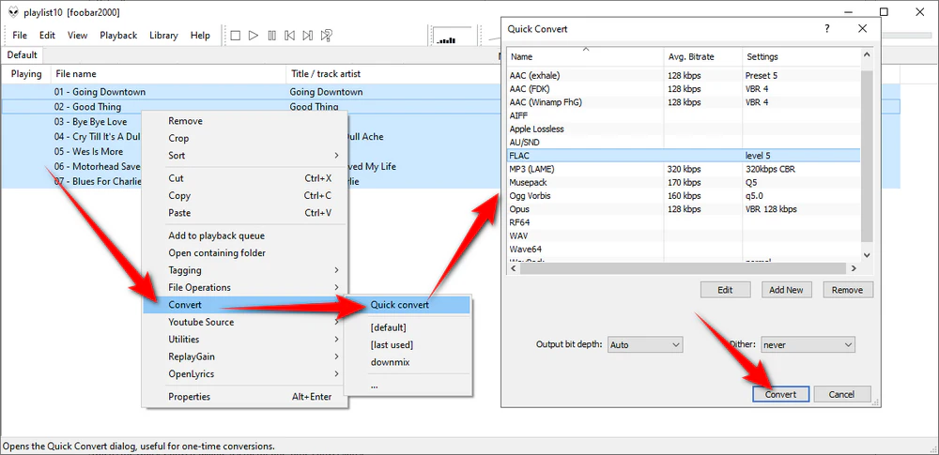The width and height of the screenshot is (939, 455).
Task: Sort by the Settings column header
Action: 801,57
